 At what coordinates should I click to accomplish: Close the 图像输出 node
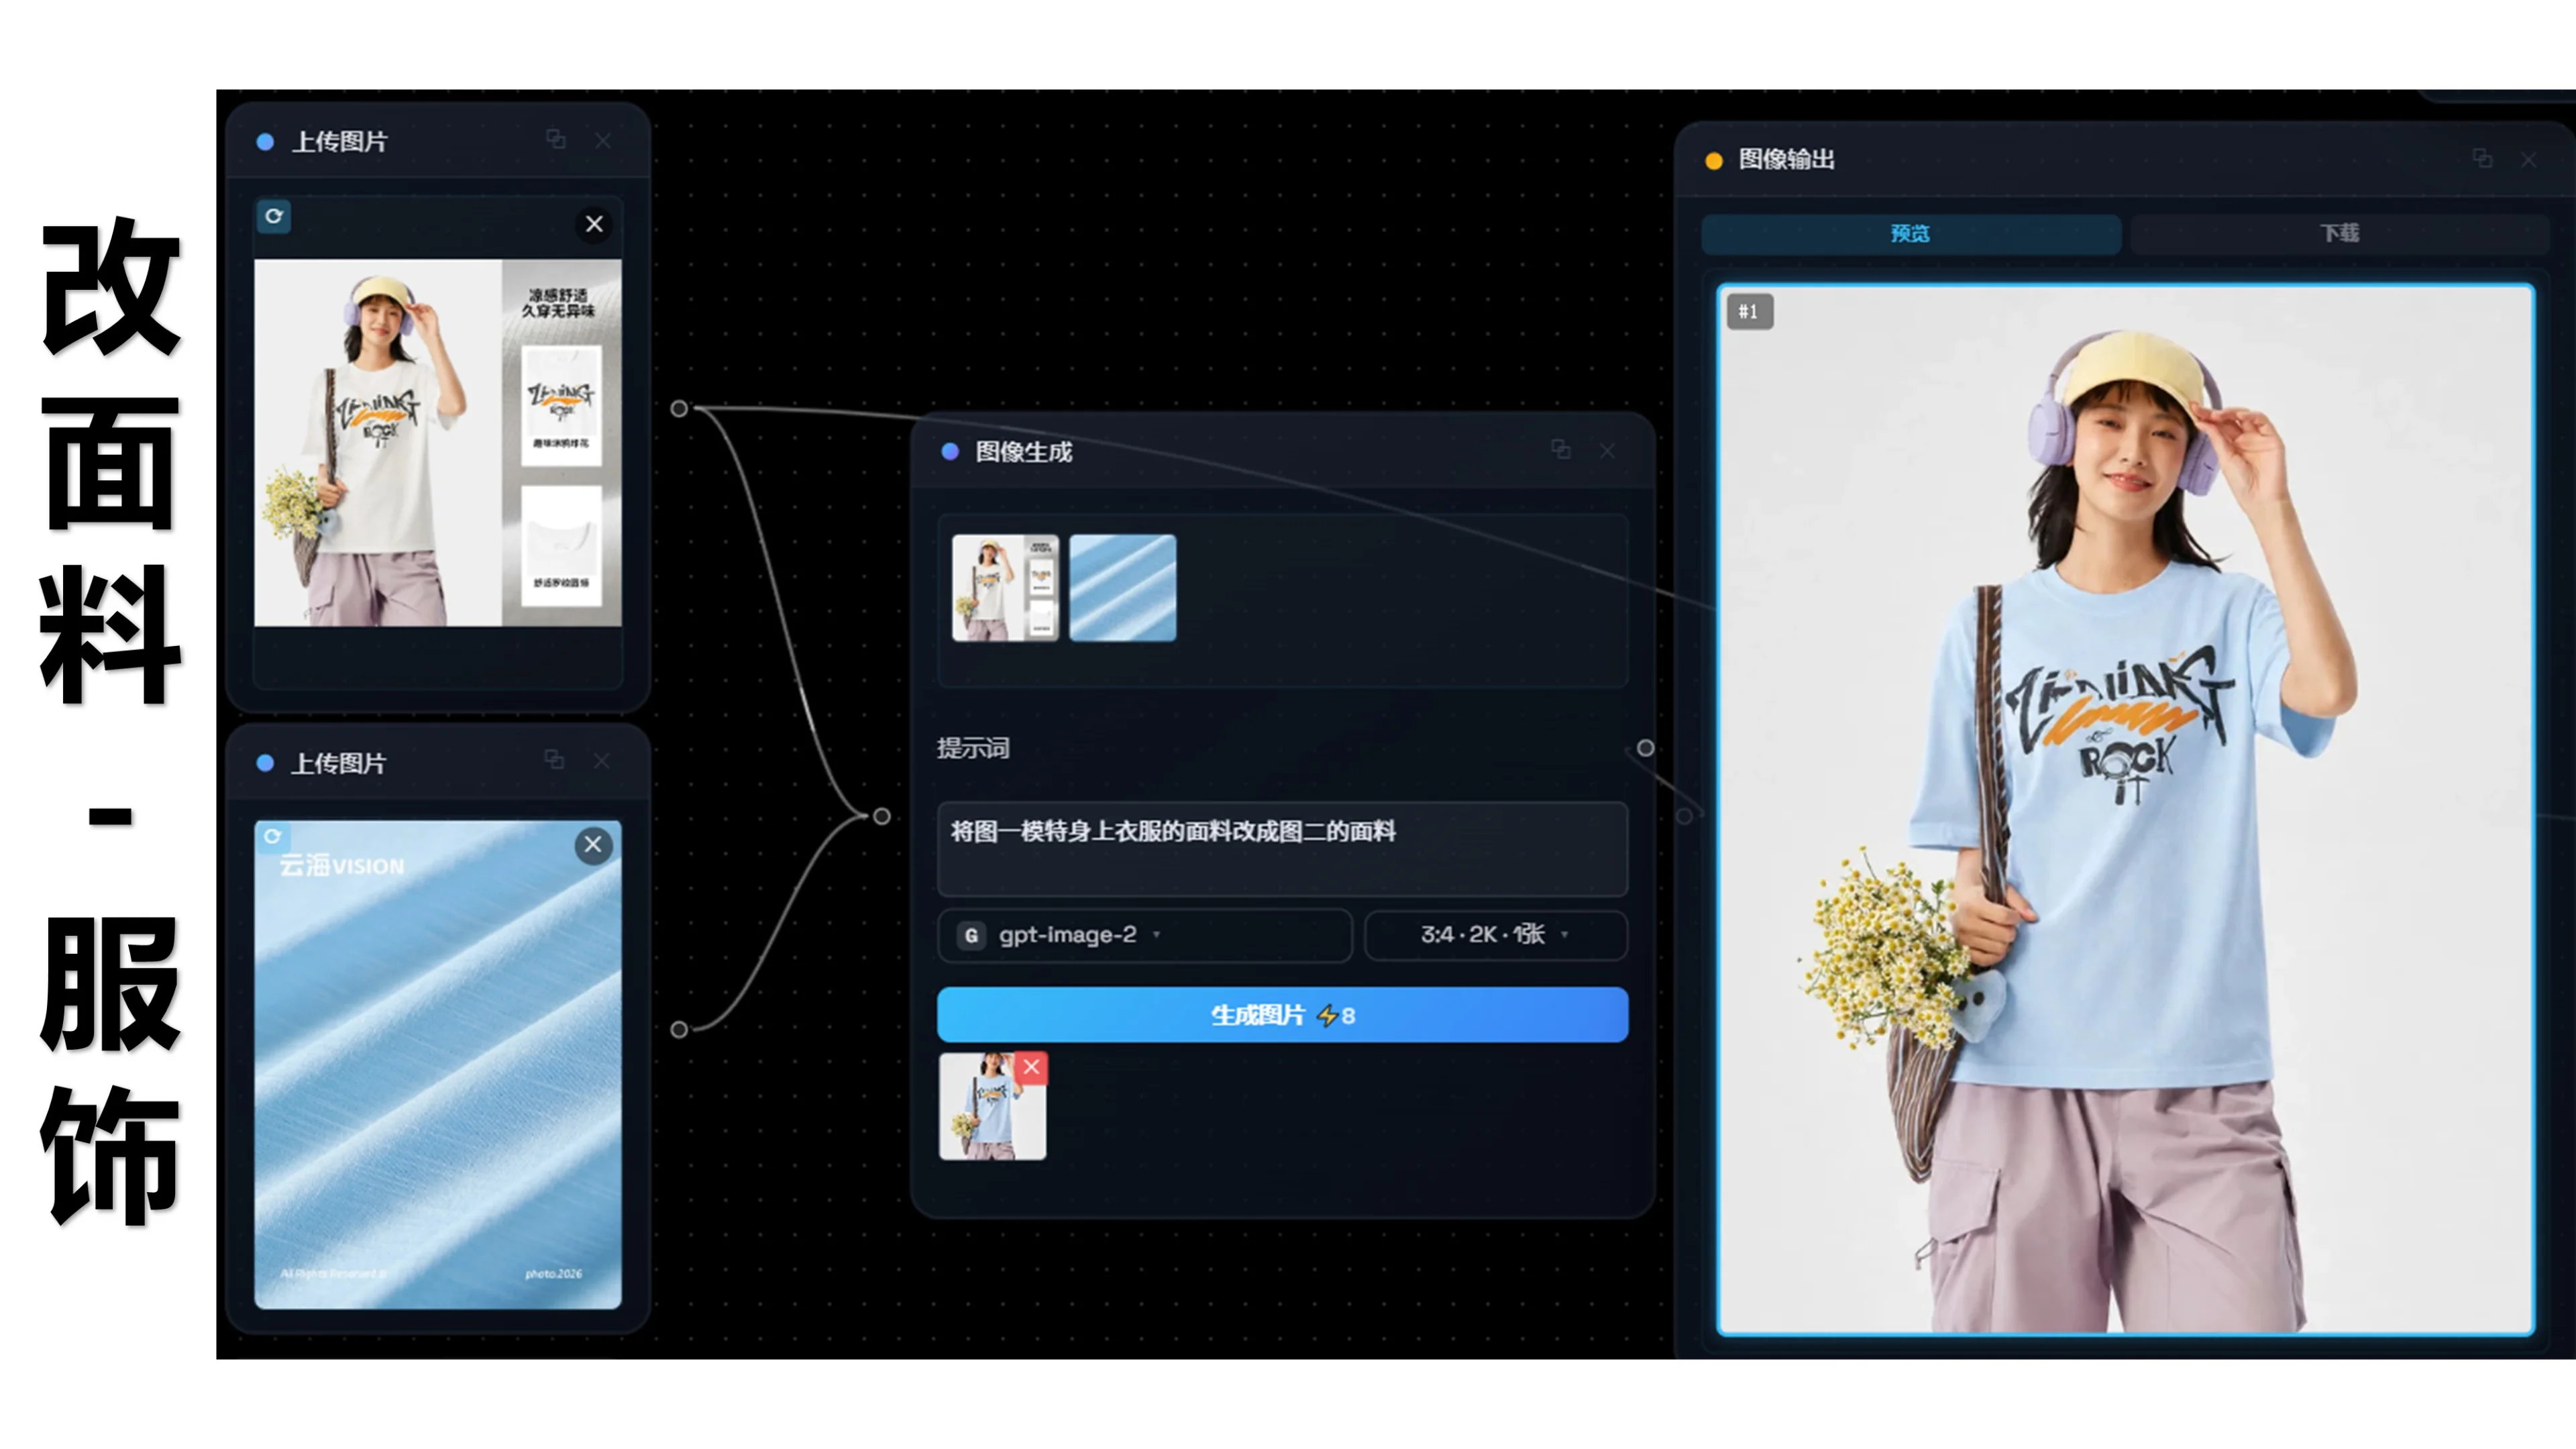click(2529, 159)
